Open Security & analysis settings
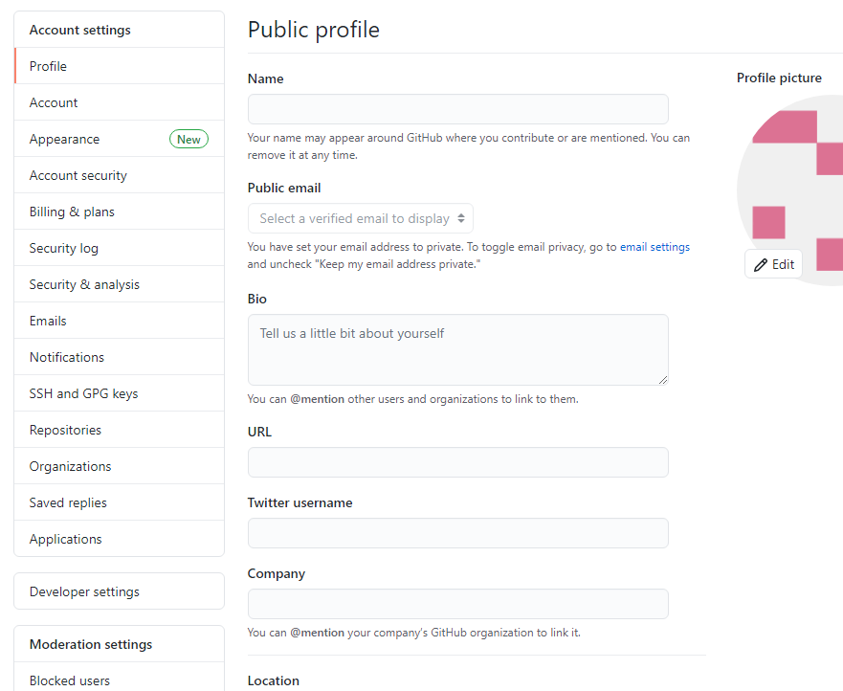Image resolution: width=843 pixels, height=691 pixels. 84,284
